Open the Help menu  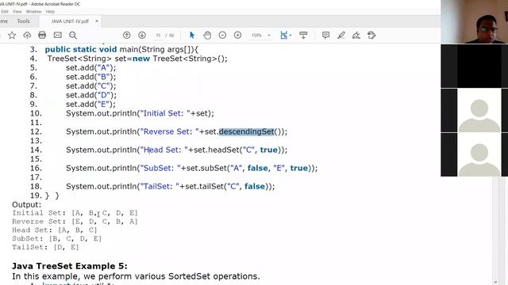tap(50, 11)
